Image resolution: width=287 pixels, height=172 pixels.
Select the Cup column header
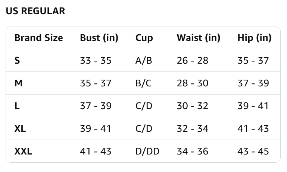144,38
